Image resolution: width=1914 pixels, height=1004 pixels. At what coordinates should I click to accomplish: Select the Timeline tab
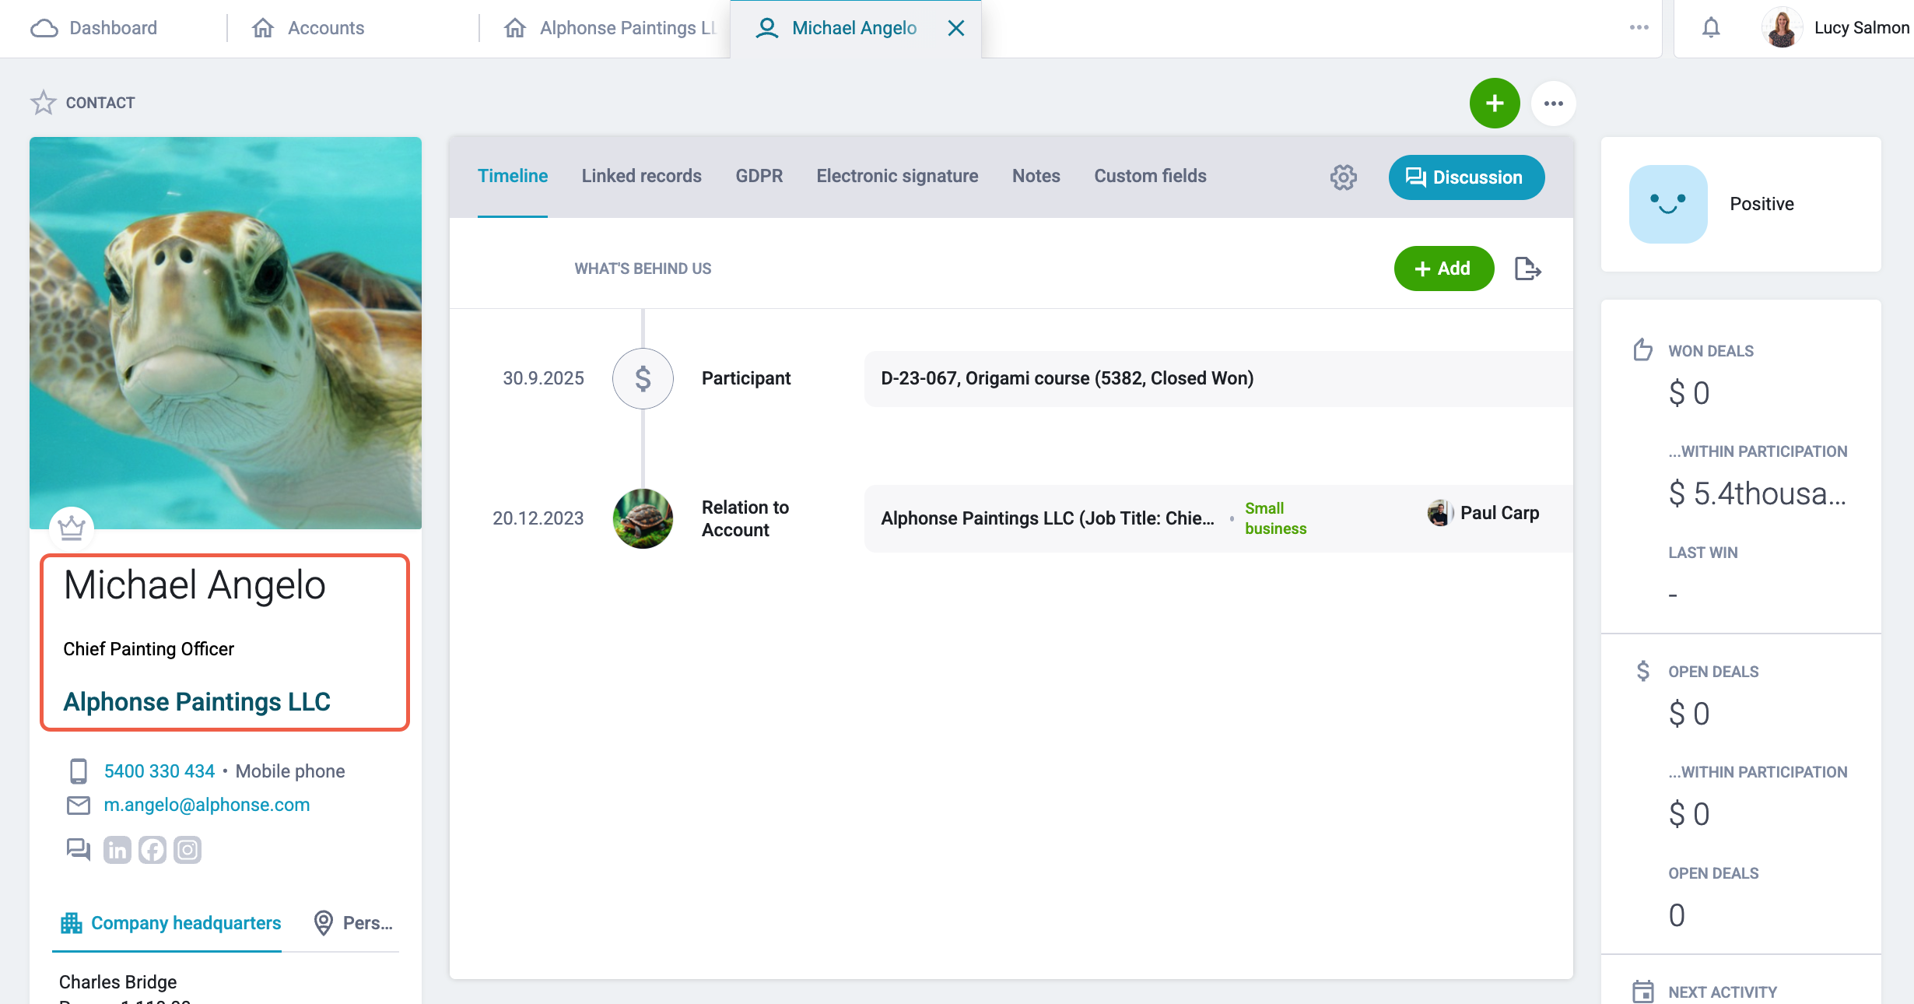pos(513,176)
